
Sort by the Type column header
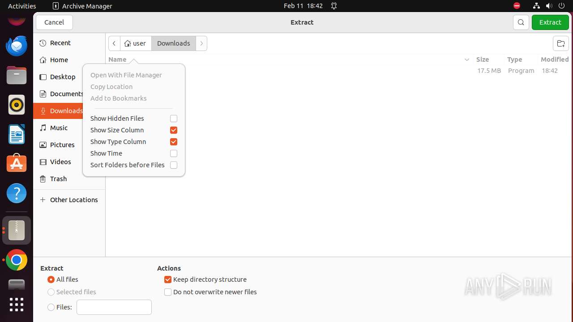pos(515,59)
